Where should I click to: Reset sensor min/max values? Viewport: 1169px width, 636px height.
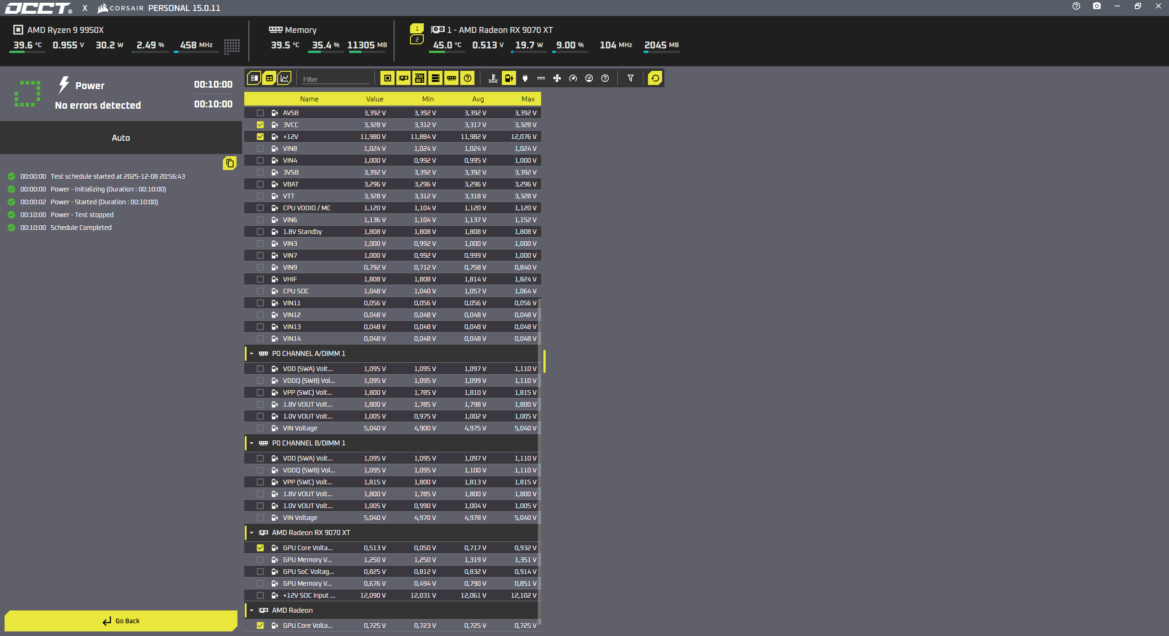tap(655, 78)
